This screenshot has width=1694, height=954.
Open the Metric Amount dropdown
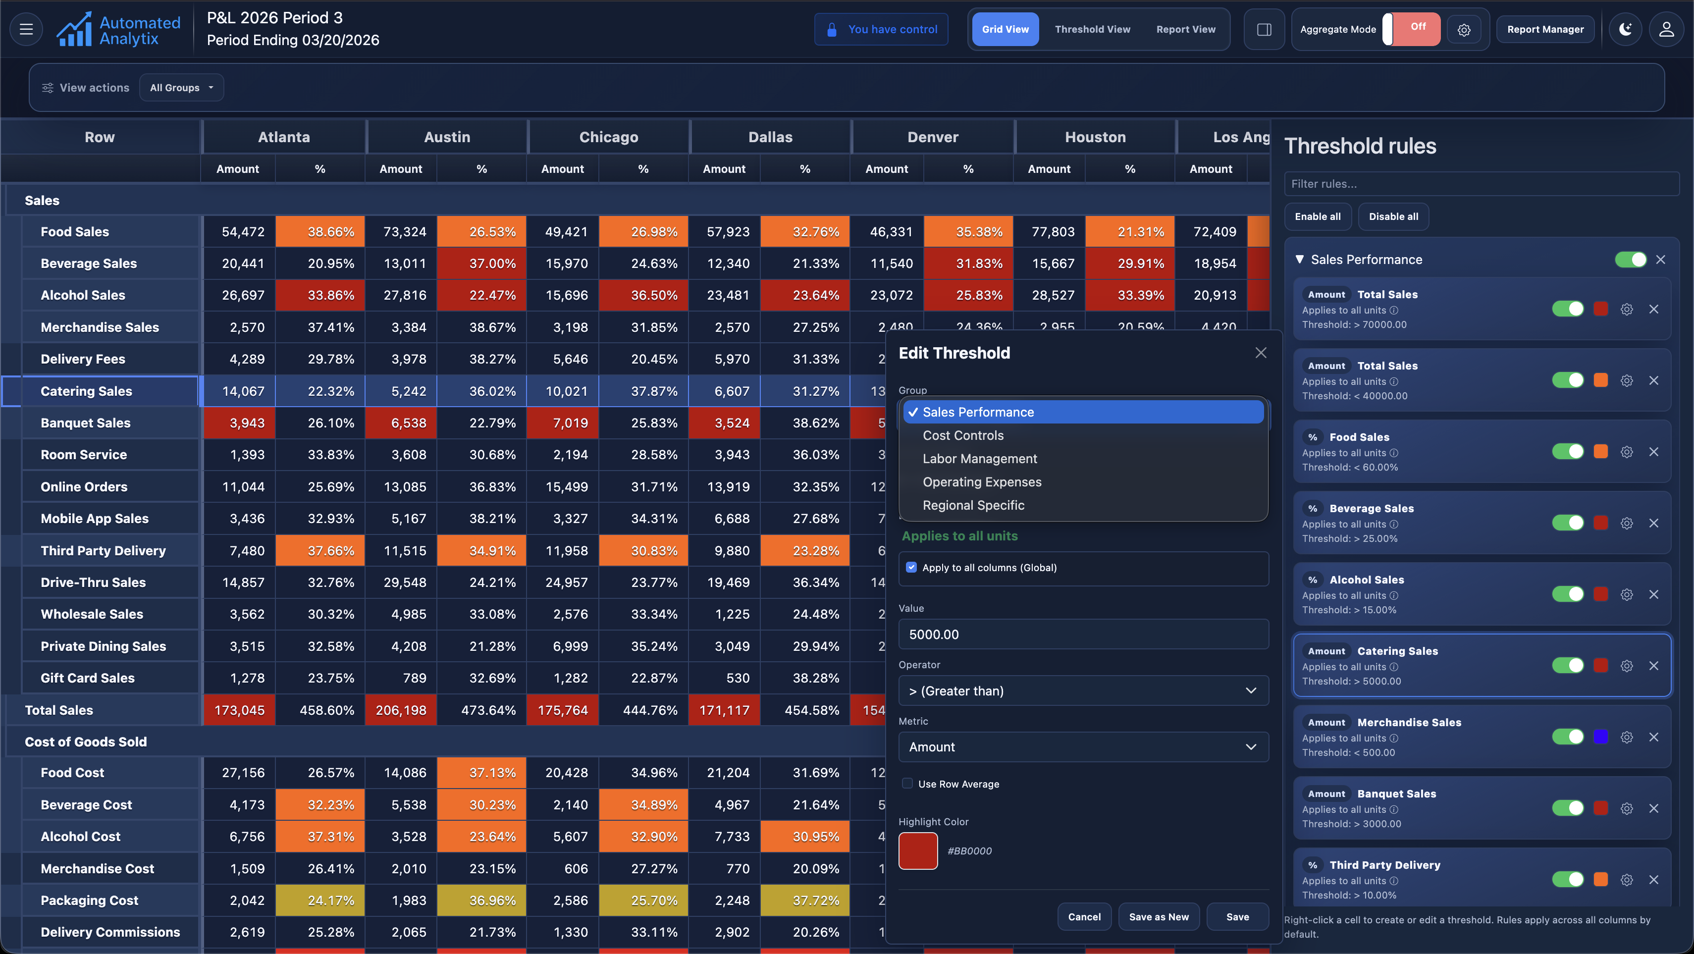1083,747
